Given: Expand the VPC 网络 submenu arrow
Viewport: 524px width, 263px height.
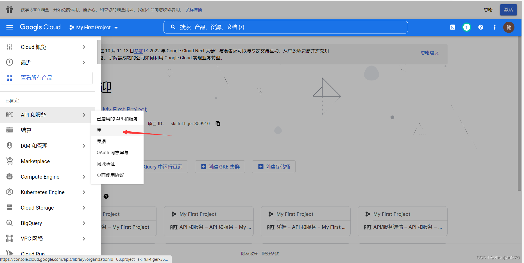Looking at the screenshot, I should pyautogui.click(x=84, y=239).
